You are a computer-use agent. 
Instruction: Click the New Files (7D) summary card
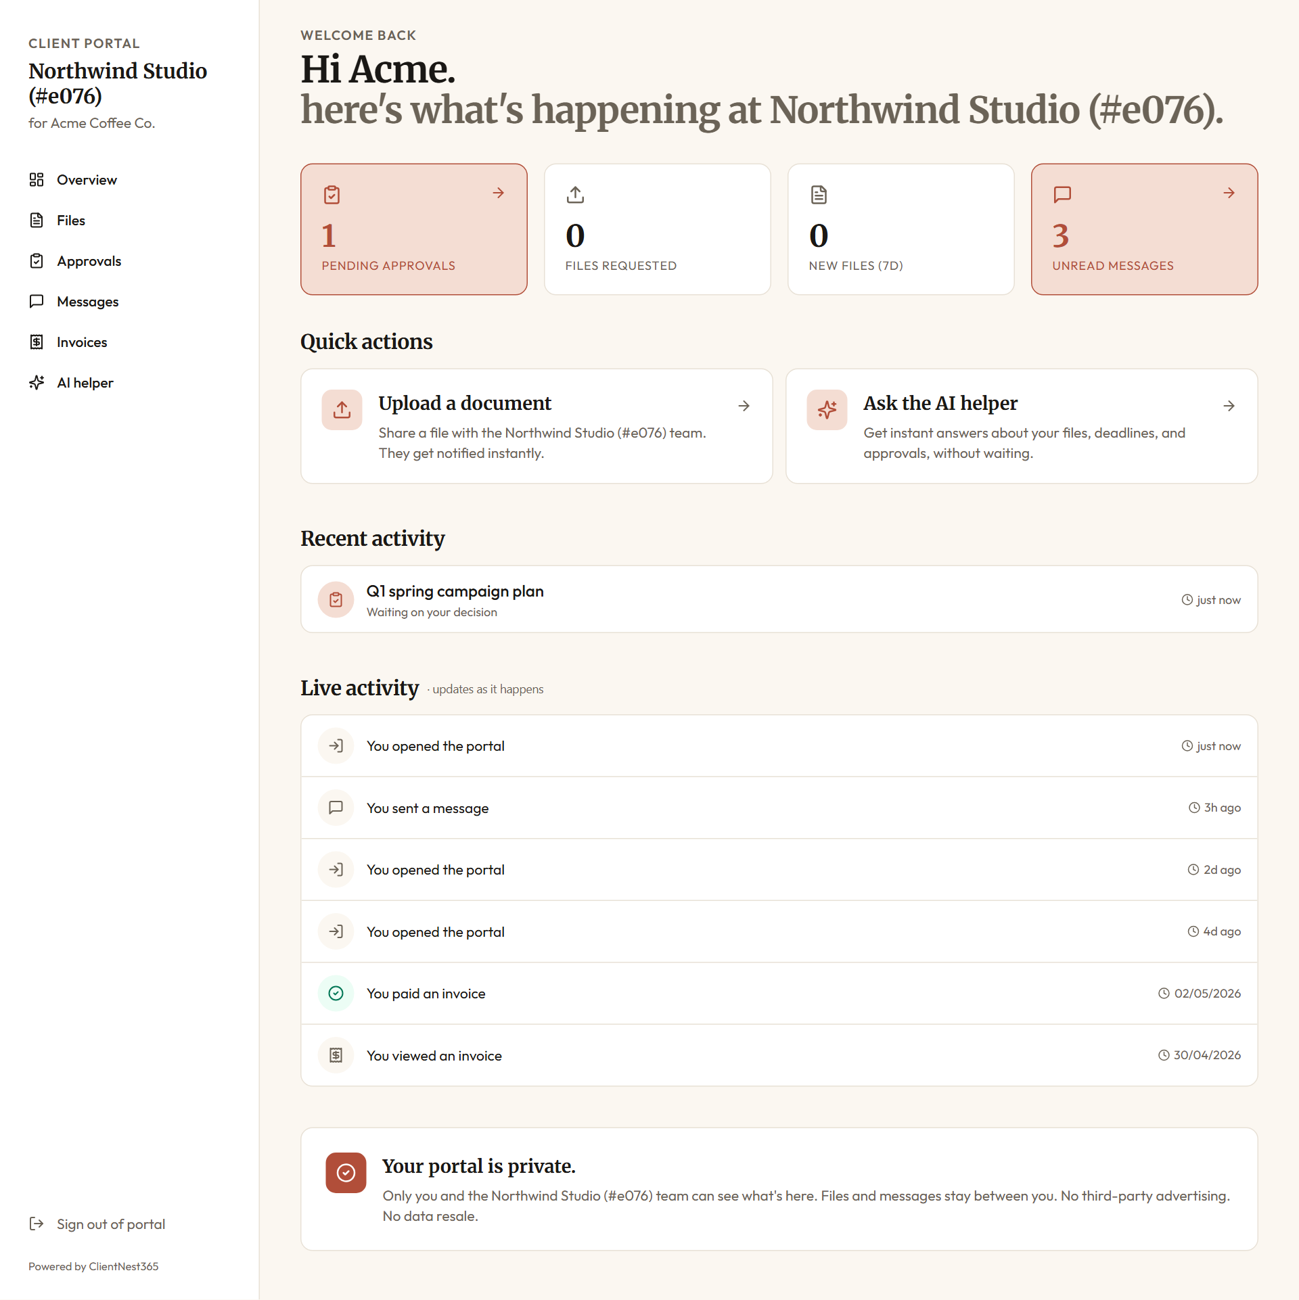click(x=901, y=229)
